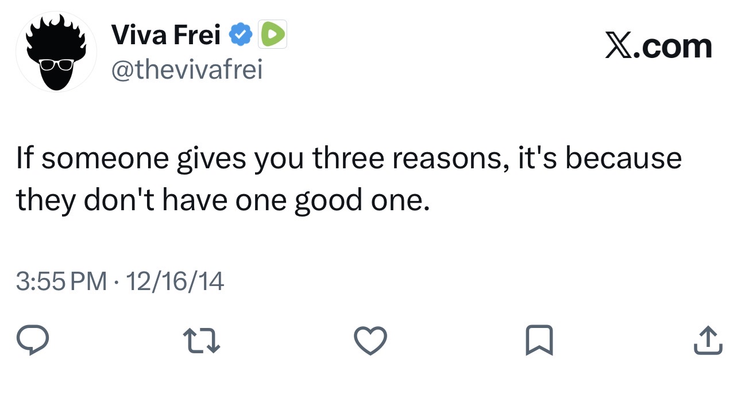Click the reply speech bubble icon

[x=32, y=340]
